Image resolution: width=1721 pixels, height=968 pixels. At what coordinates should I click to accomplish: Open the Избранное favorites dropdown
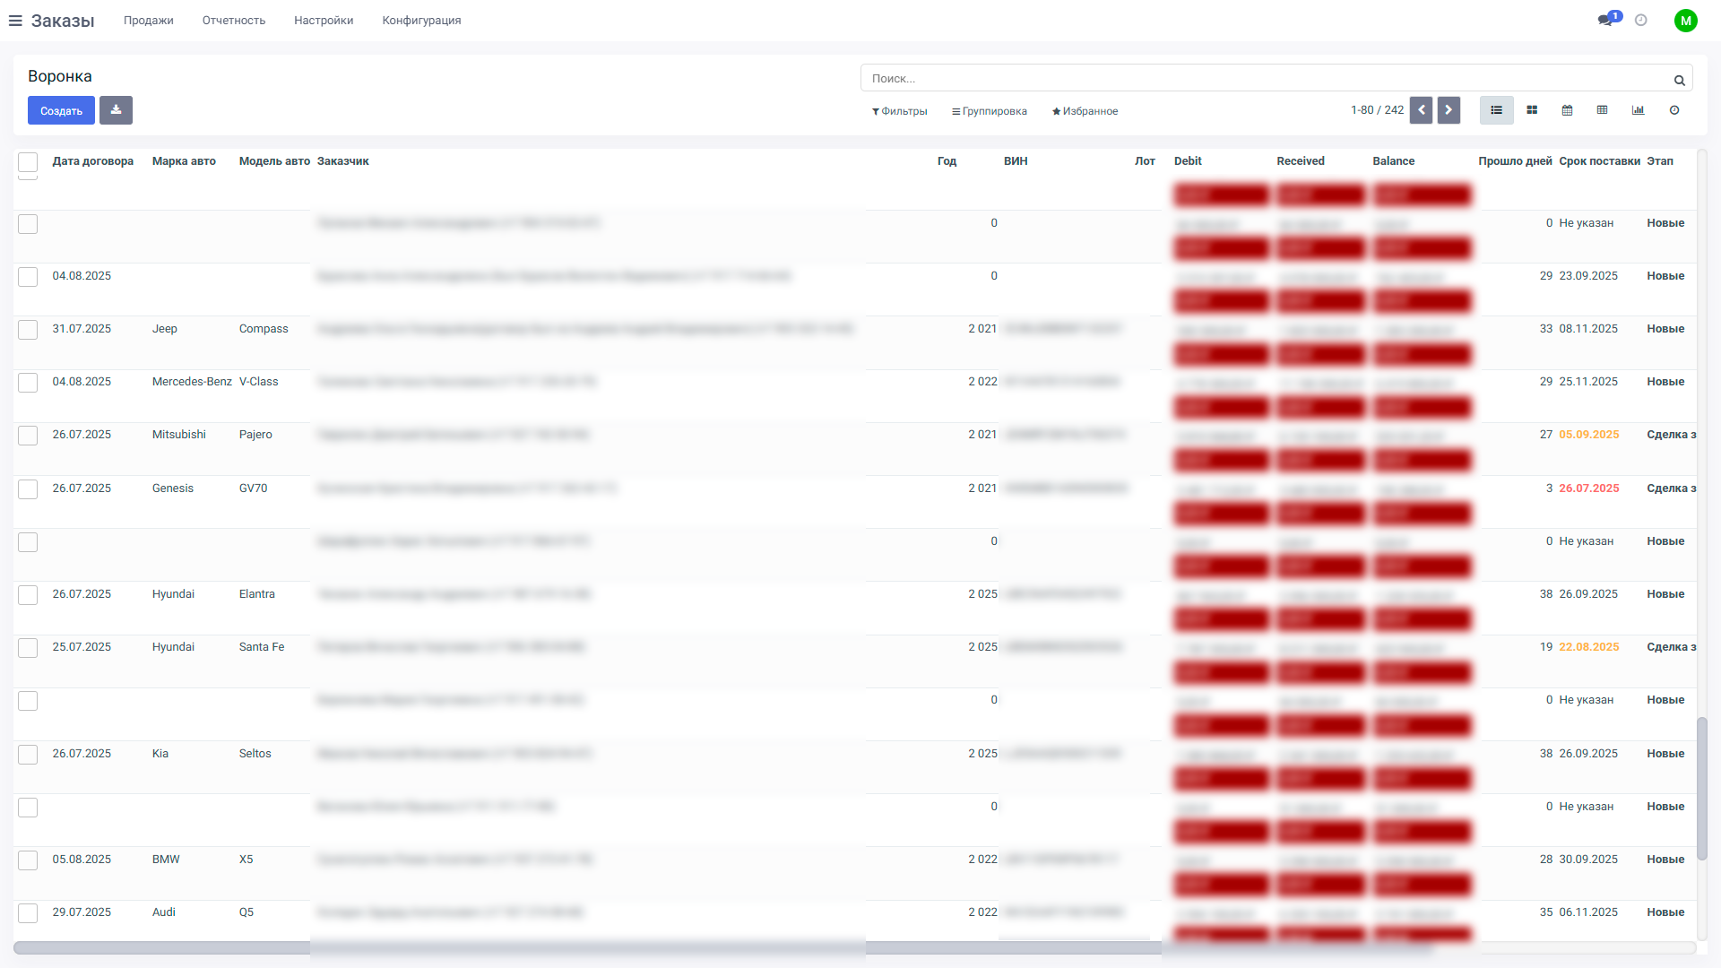click(1085, 111)
